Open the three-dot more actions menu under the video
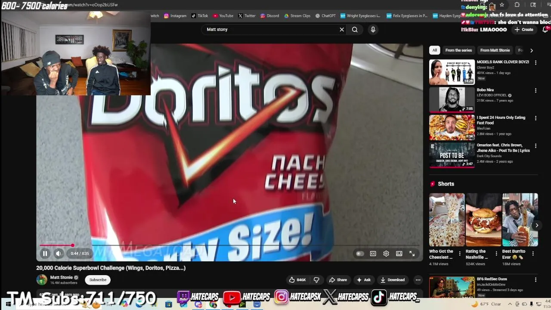This screenshot has height=310, width=551. point(418,280)
